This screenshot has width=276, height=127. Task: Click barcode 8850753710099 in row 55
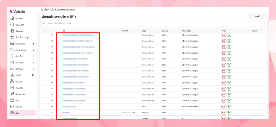pyautogui.click(x=128, y=112)
